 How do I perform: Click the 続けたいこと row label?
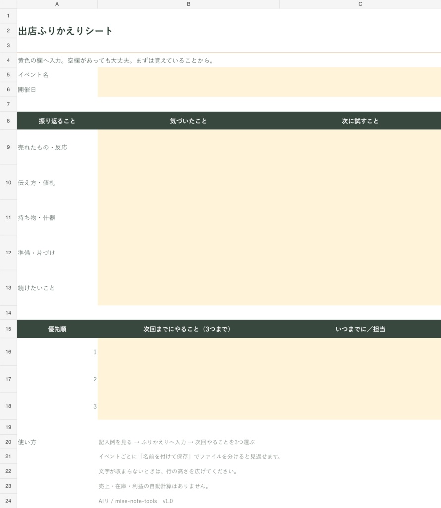(x=57, y=288)
